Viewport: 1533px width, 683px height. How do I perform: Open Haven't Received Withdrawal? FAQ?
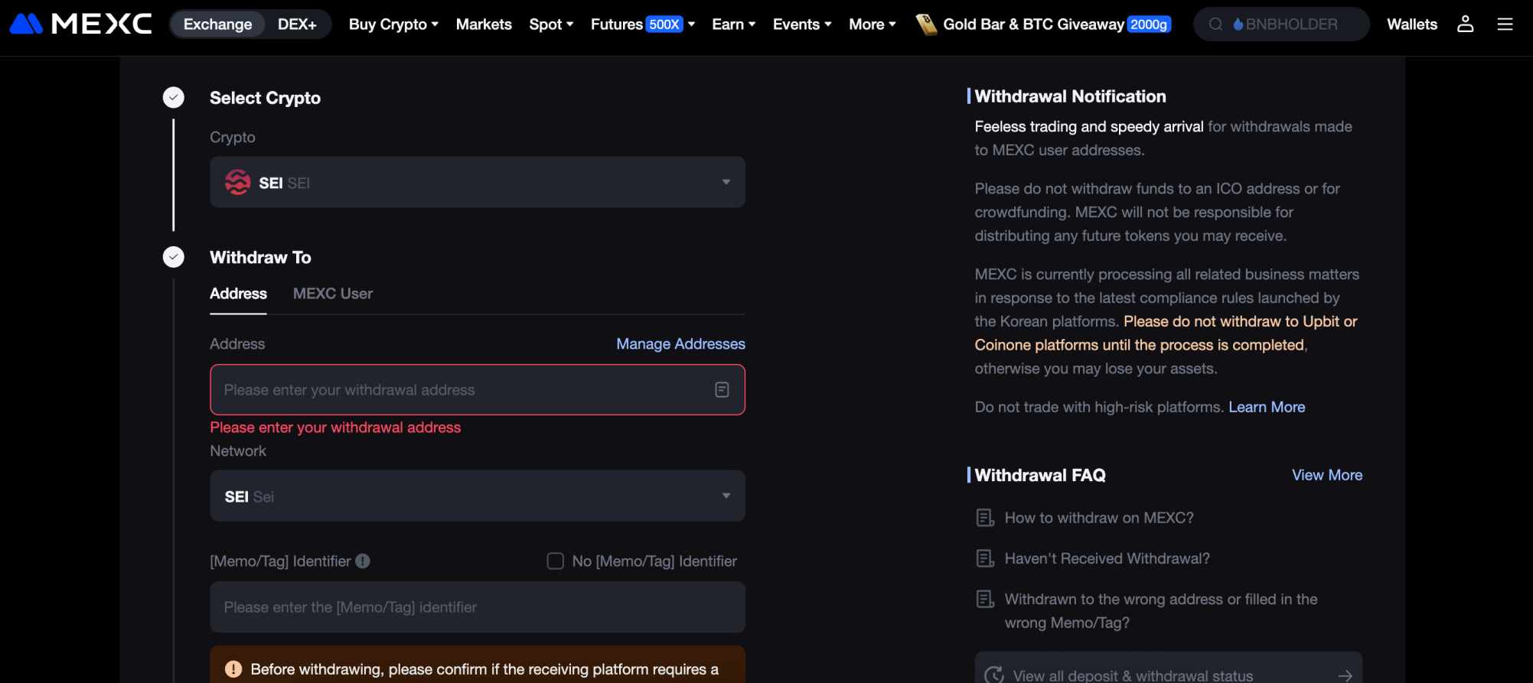[x=1107, y=558]
